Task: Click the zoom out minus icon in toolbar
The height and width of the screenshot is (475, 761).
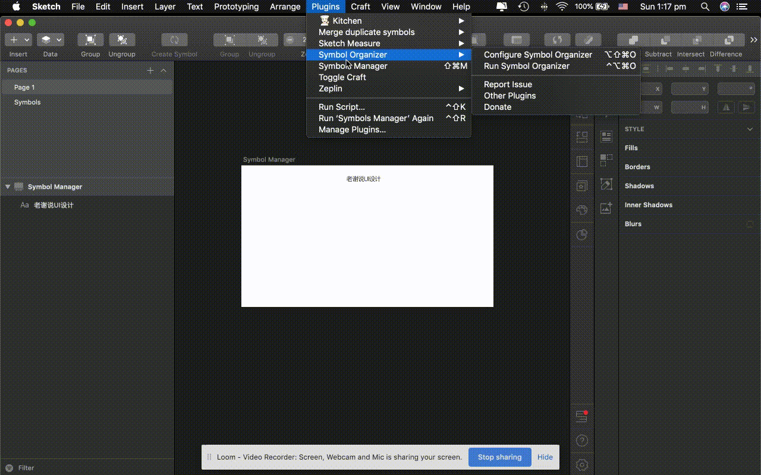Action: click(290, 40)
